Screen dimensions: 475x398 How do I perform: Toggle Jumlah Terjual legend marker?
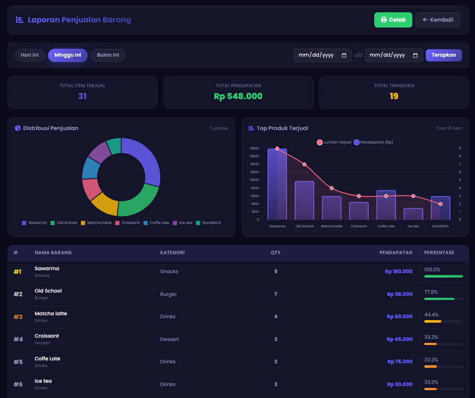coord(320,143)
